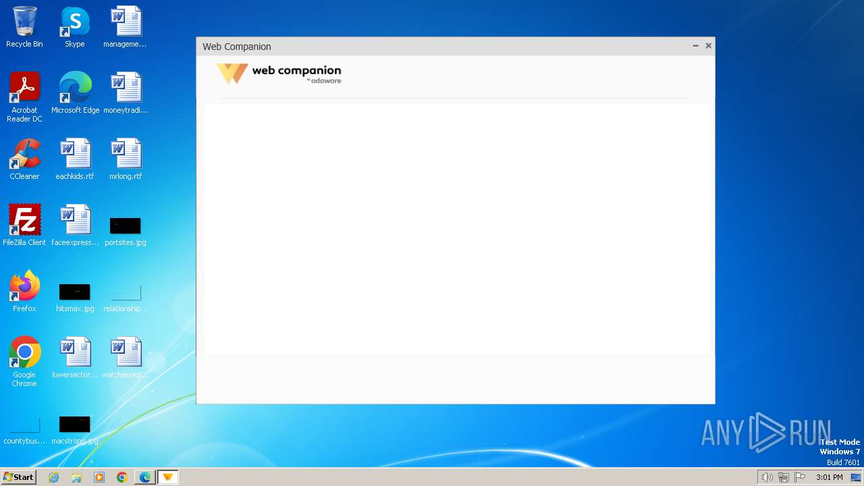This screenshot has width=864, height=486.
Task: Open Windows Media Player taskbar icon
Action: pyautogui.click(x=99, y=477)
